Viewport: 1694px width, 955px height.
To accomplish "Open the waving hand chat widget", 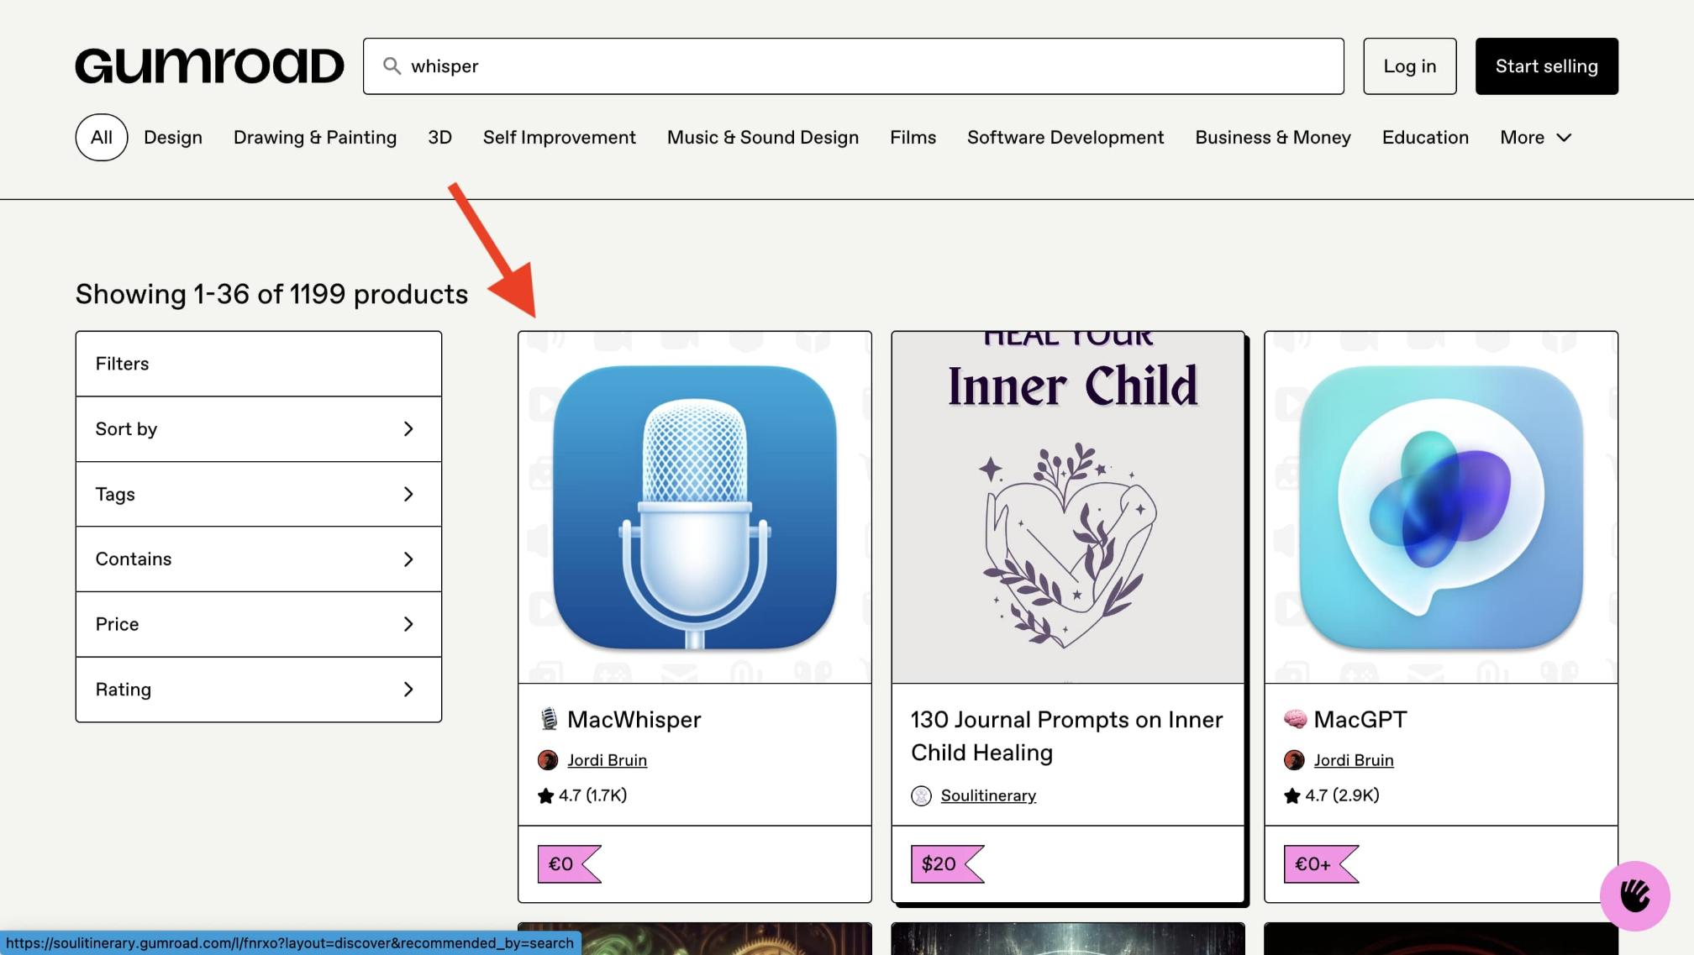I will coord(1634,895).
